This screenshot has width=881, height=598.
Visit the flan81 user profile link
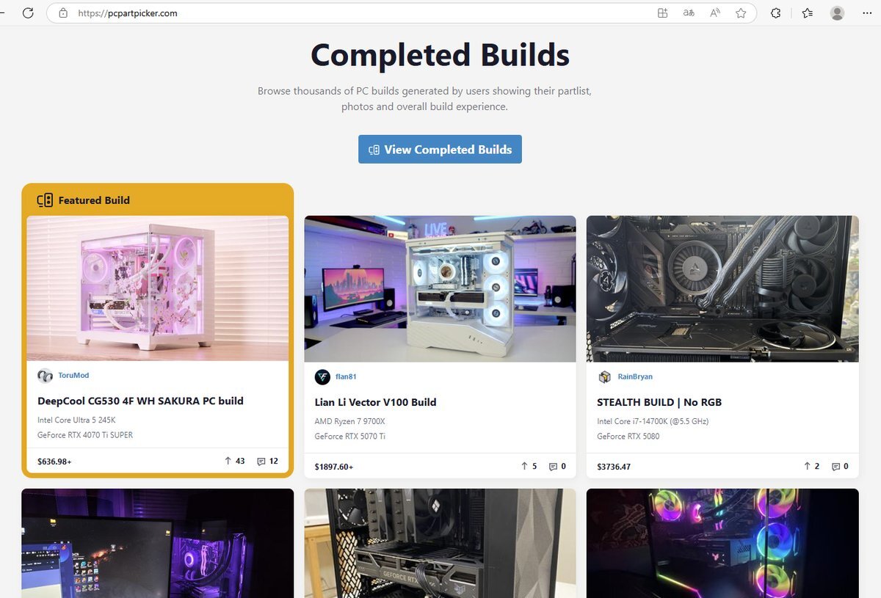coord(346,377)
